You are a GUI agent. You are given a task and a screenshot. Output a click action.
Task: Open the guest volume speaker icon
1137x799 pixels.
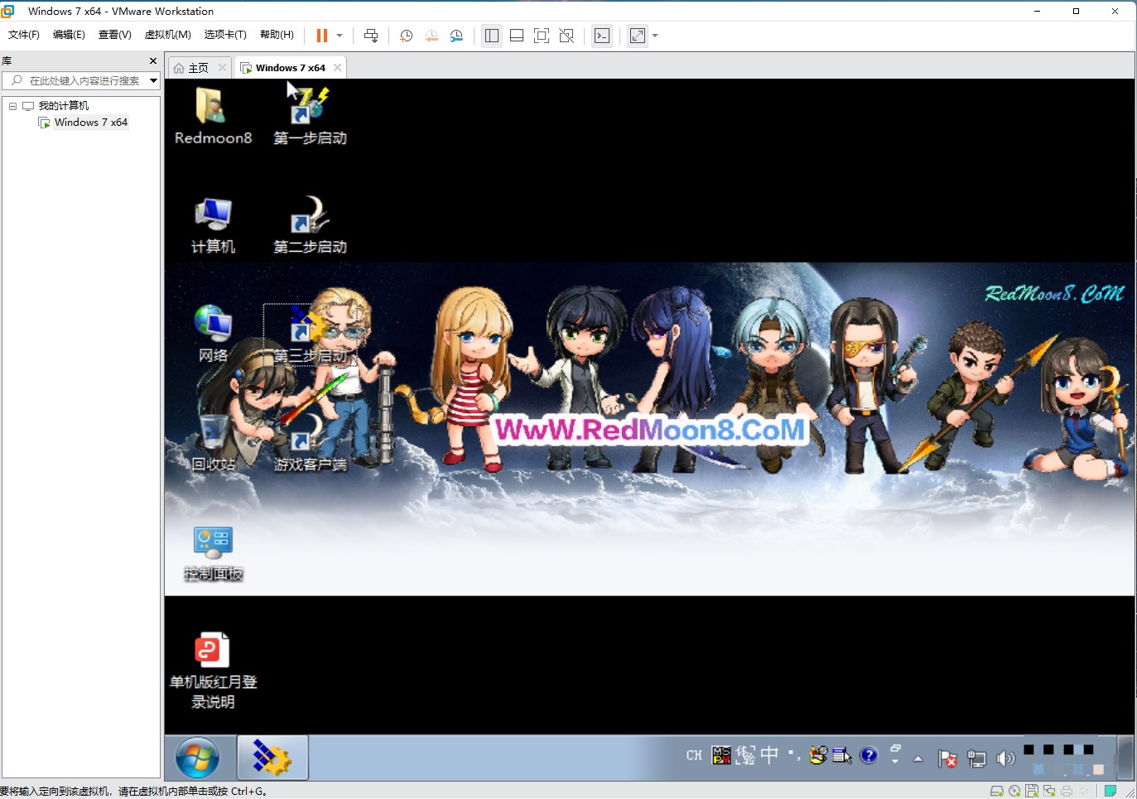(1005, 758)
